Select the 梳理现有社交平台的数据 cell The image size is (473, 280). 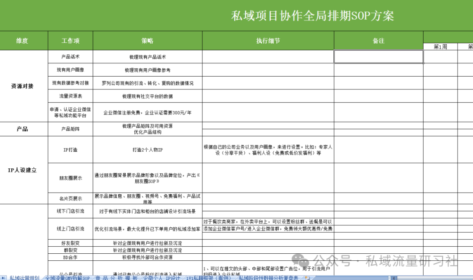[148, 96]
